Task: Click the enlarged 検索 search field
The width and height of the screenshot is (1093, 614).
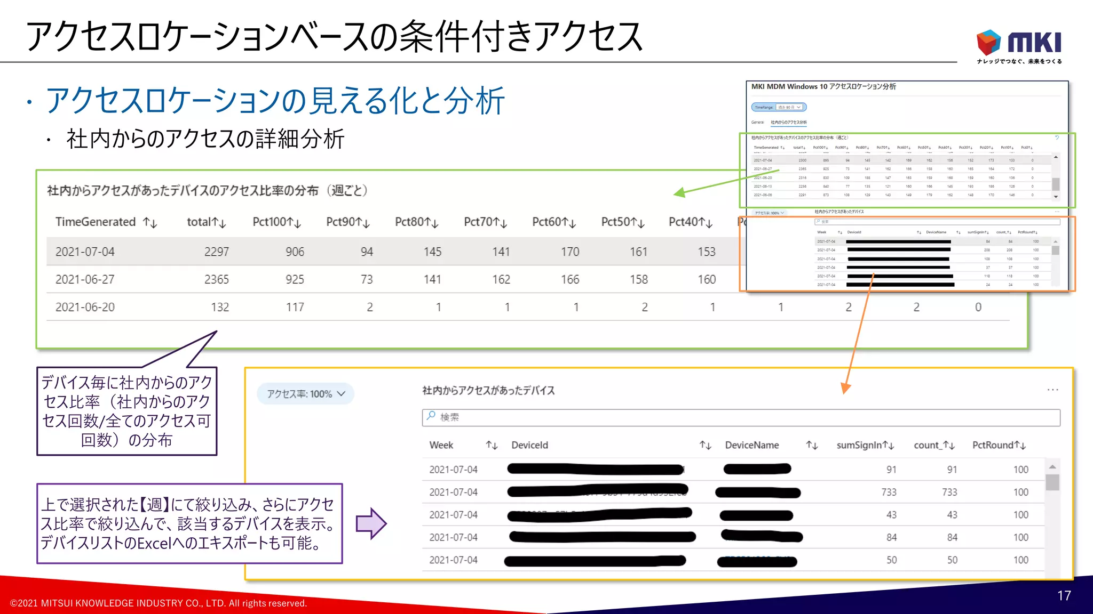Action: tap(741, 417)
